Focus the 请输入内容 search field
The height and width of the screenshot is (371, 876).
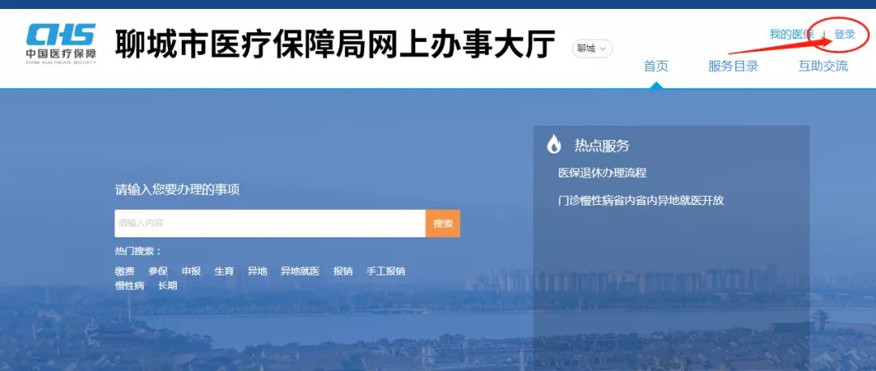point(270,223)
